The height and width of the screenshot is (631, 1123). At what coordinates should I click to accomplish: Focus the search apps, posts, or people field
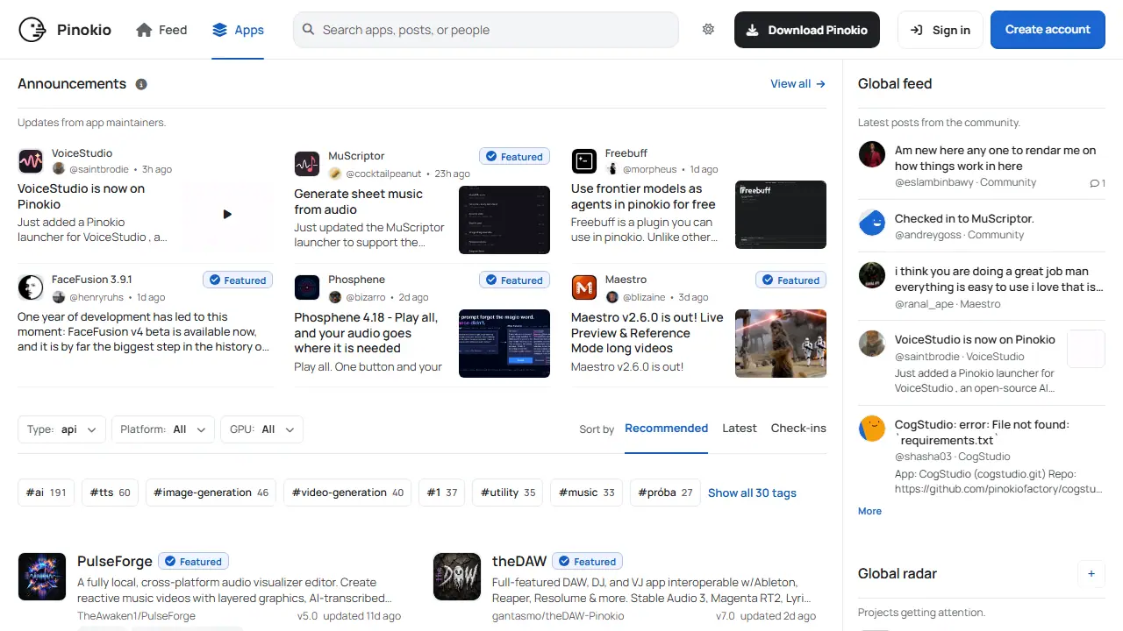tap(486, 30)
